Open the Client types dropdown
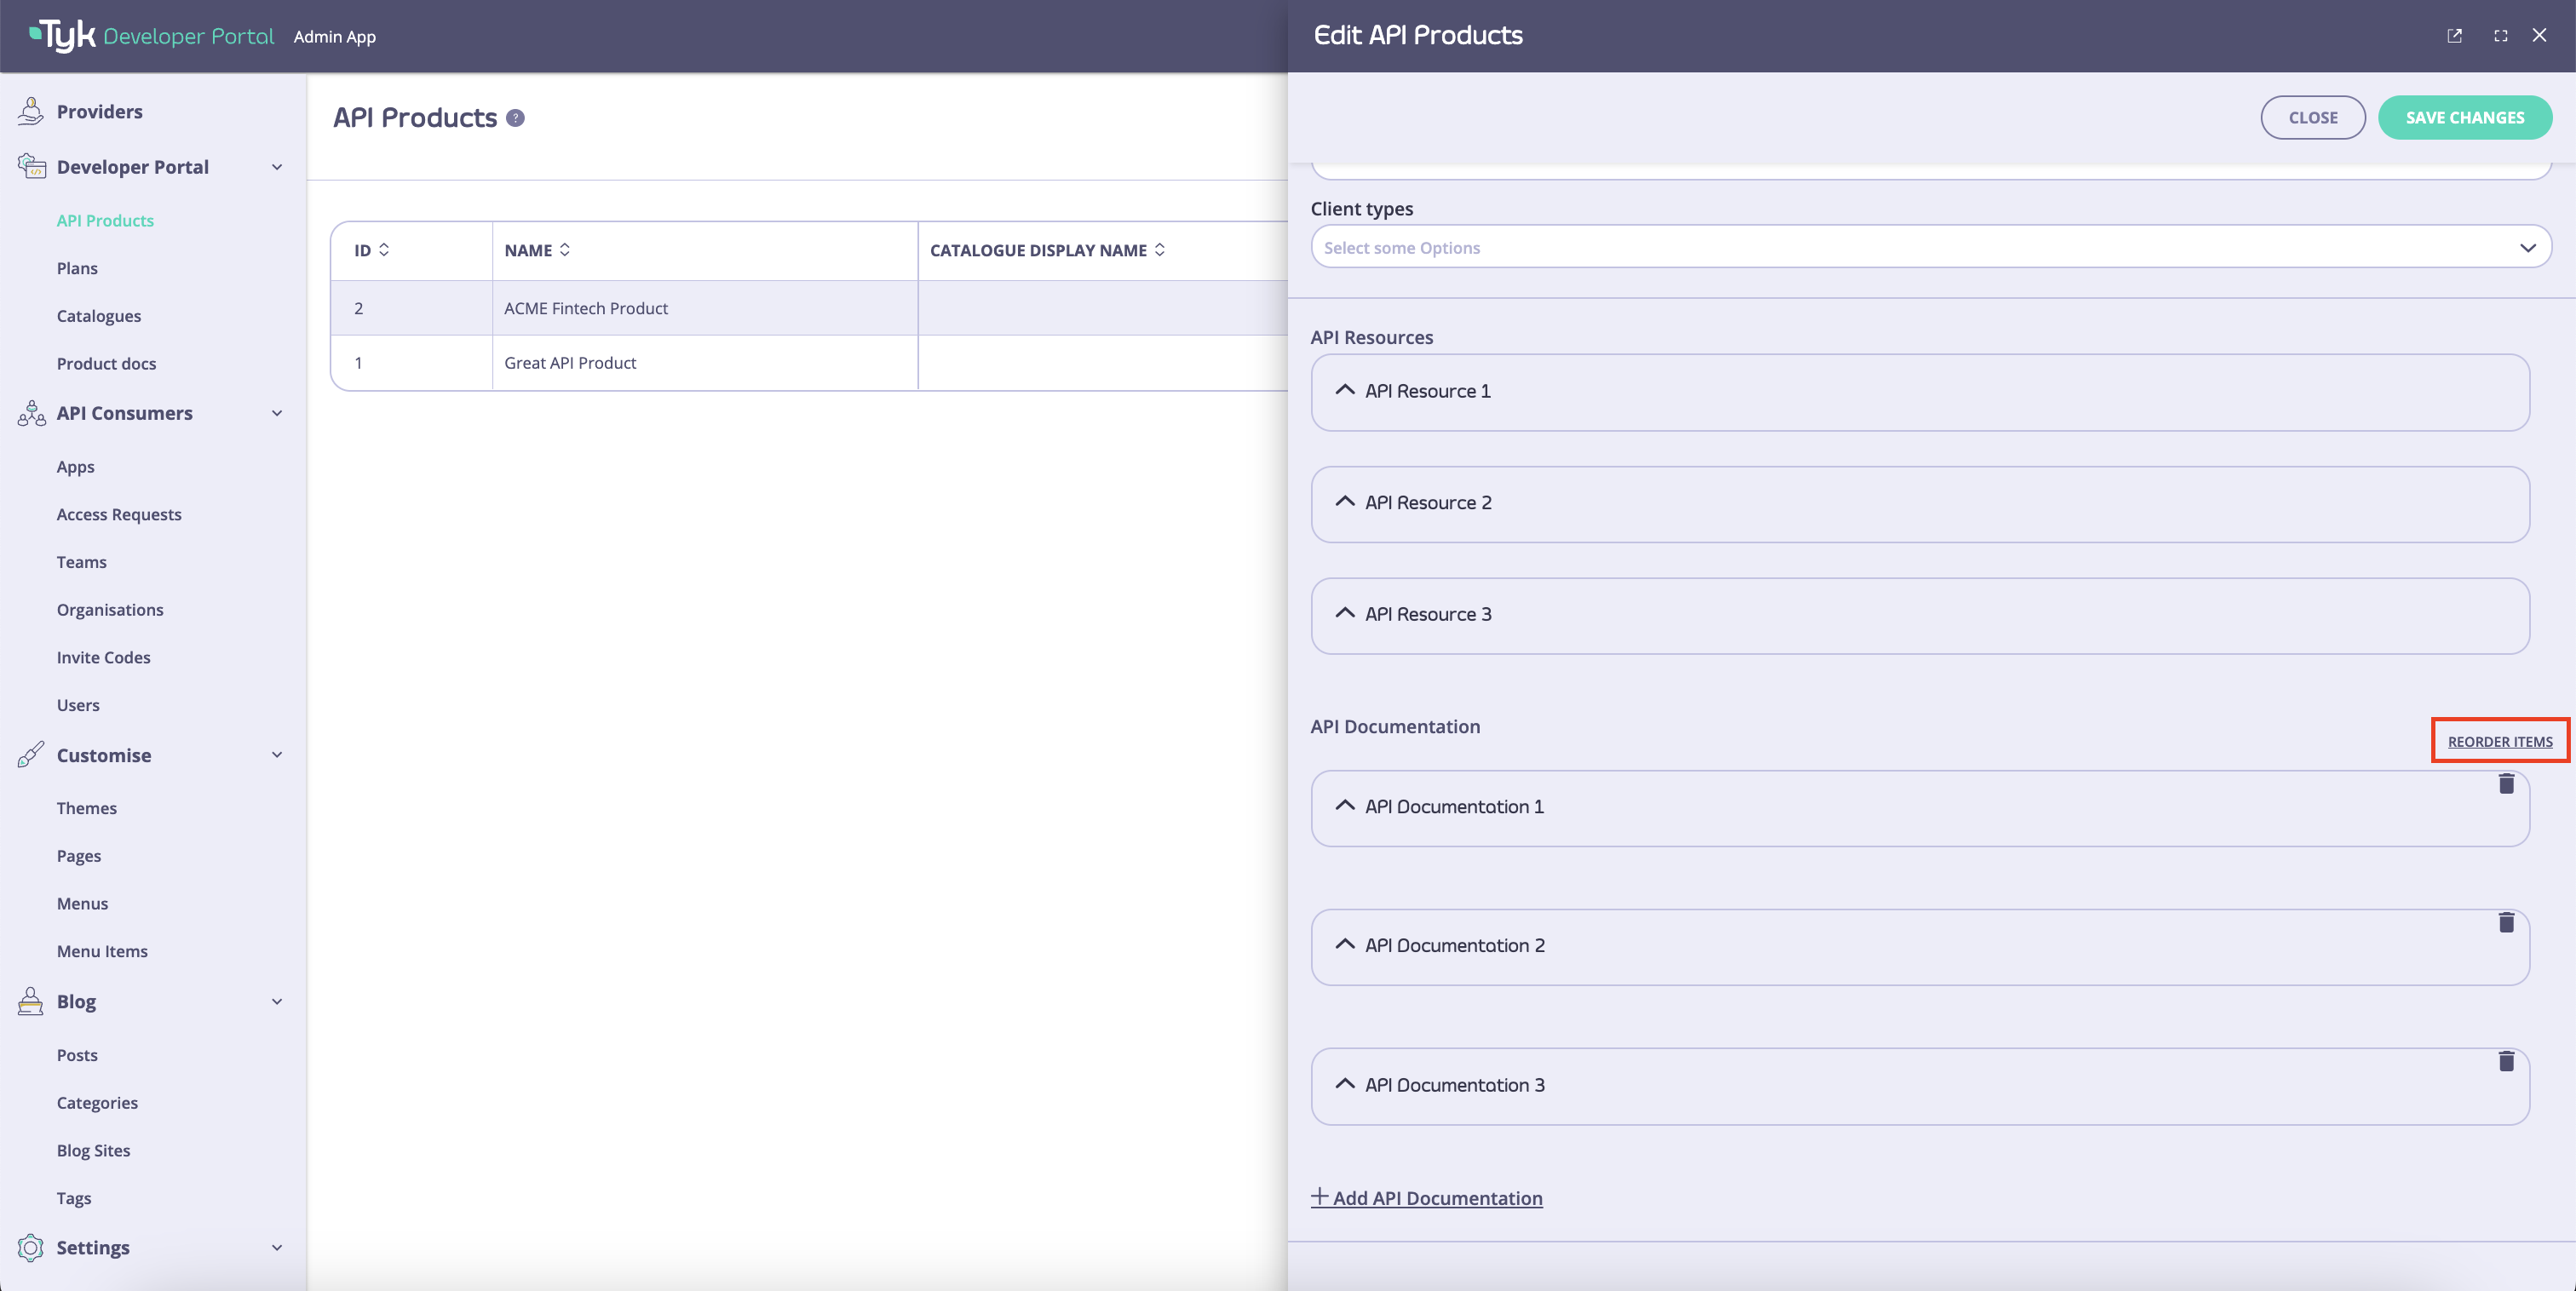Screen dimensions: 2576x1291 coord(2528,246)
